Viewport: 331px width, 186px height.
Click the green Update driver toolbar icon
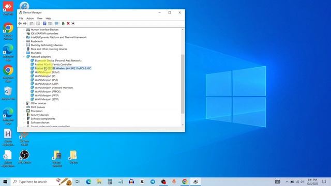63,23
